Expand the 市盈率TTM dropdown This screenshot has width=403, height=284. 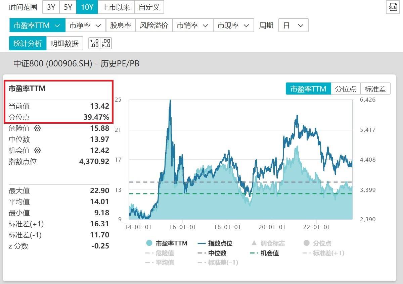[x=37, y=25]
